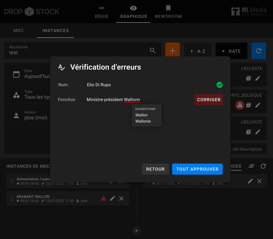
Task: Switch to the MDC tab
Action: coord(19,30)
